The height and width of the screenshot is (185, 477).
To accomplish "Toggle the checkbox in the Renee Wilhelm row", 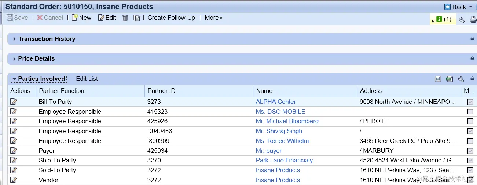I will point(470,141).
